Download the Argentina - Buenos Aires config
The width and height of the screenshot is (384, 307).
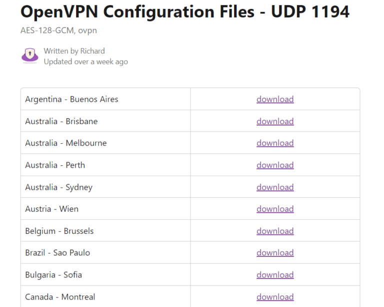275,99
